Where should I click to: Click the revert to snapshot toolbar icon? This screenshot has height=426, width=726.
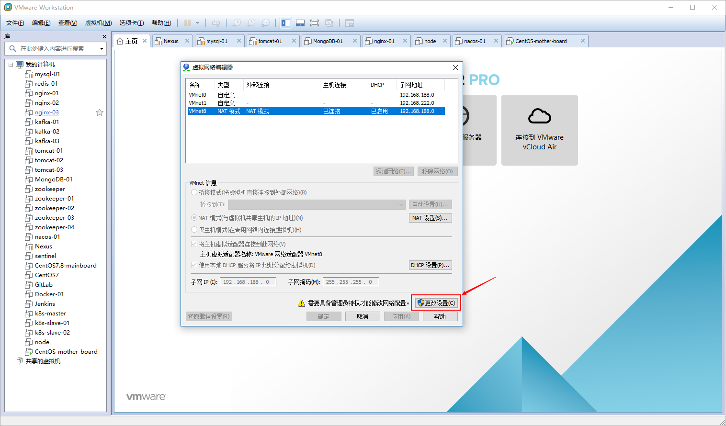click(251, 23)
